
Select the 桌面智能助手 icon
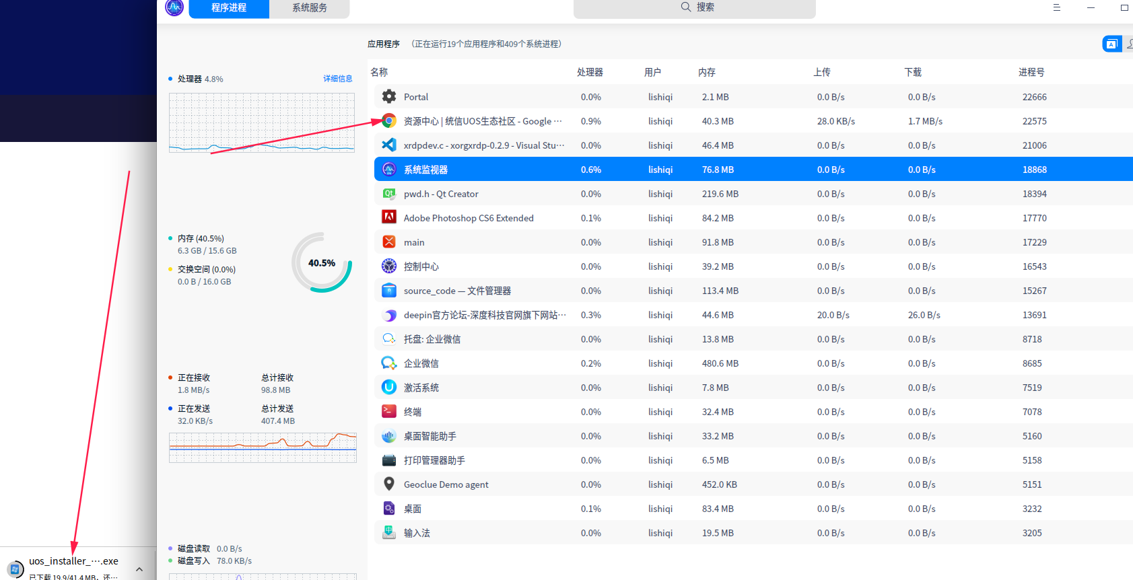tap(389, 435)
